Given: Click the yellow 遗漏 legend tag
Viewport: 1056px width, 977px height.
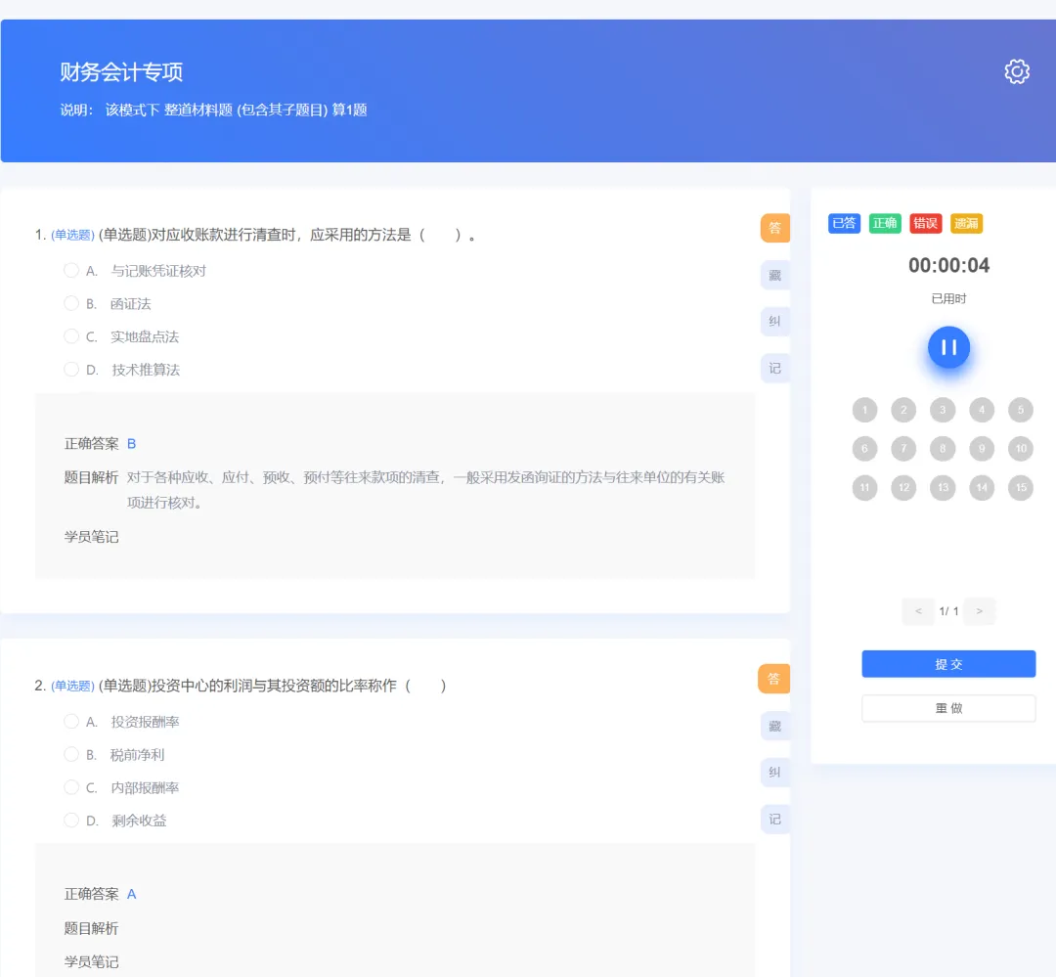Looking at the screenshot, I should (x=966, y=223).
